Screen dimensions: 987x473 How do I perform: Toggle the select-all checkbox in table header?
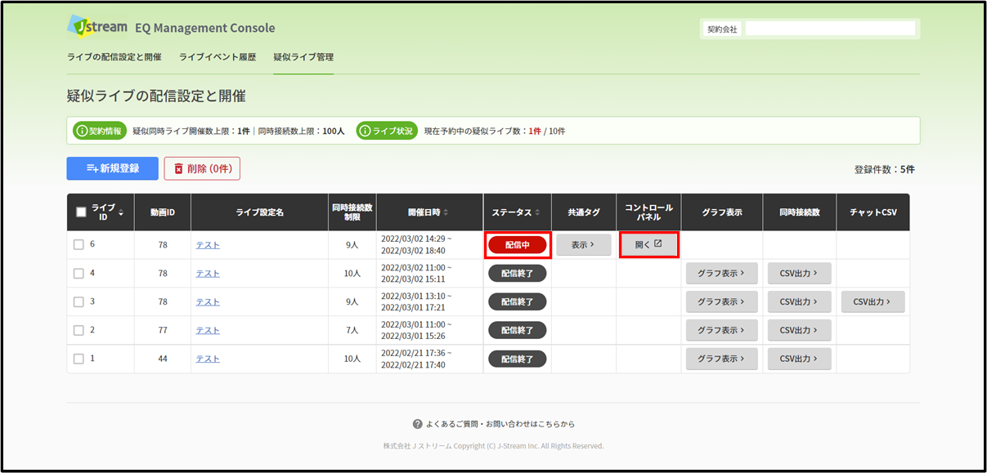click(81, 212)
